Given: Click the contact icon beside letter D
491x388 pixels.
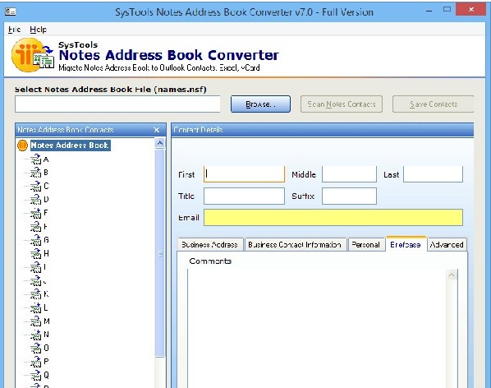Looking at the screenshot, I should 36,199.
